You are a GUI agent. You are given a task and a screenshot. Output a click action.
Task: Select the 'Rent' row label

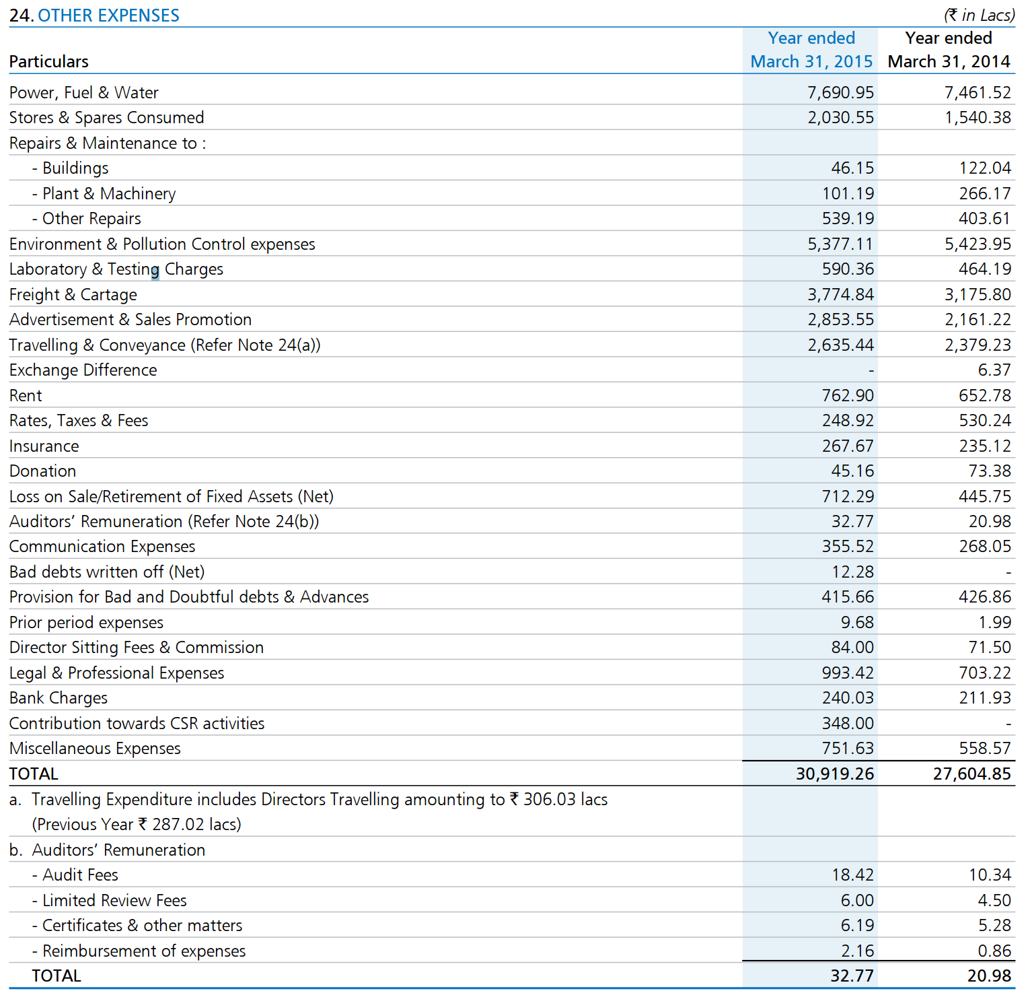coord(26,395)
